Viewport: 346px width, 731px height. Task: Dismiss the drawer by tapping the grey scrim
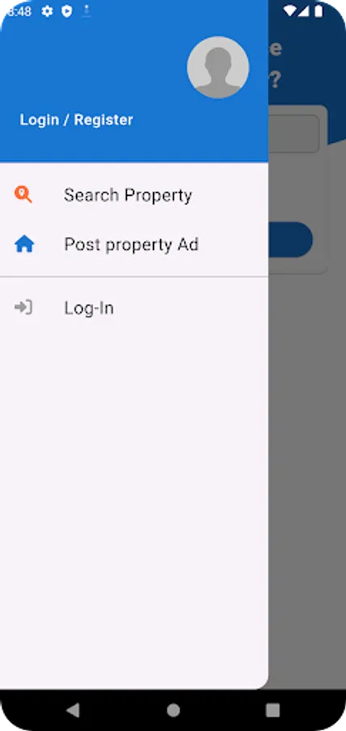(x=307, y=466)
